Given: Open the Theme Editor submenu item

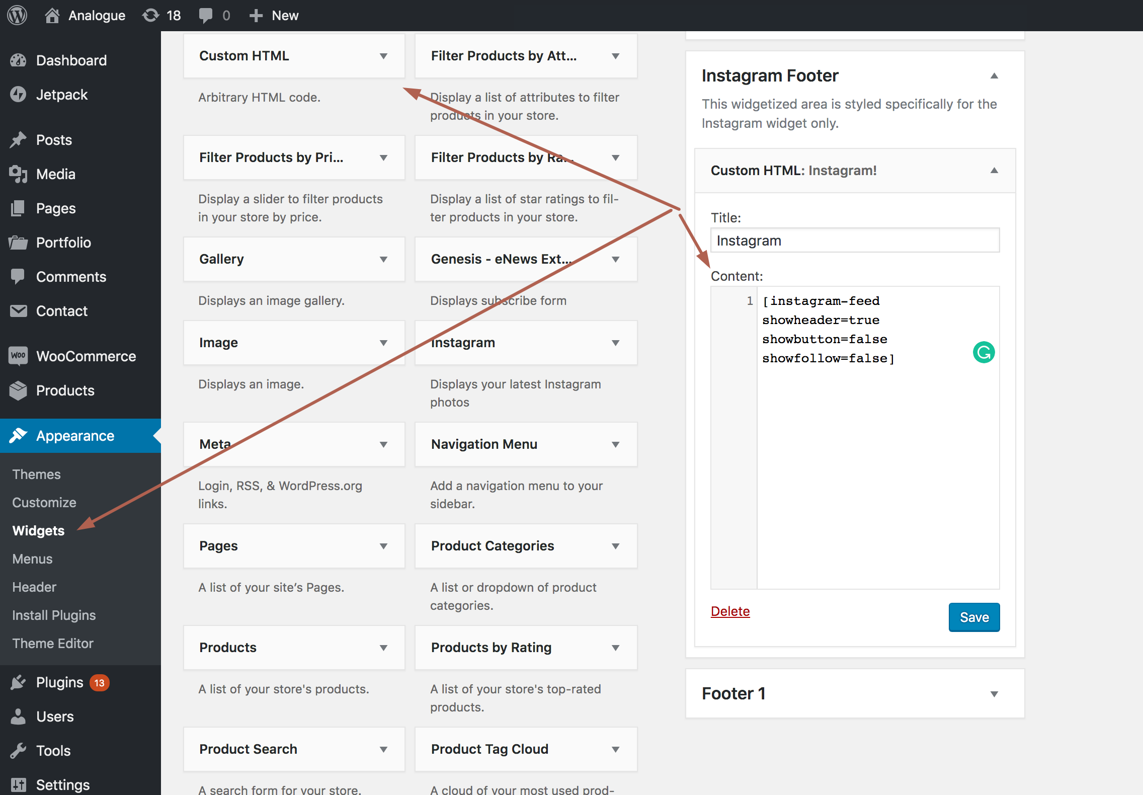Looking at the screenshot, I should coord(53,643).
